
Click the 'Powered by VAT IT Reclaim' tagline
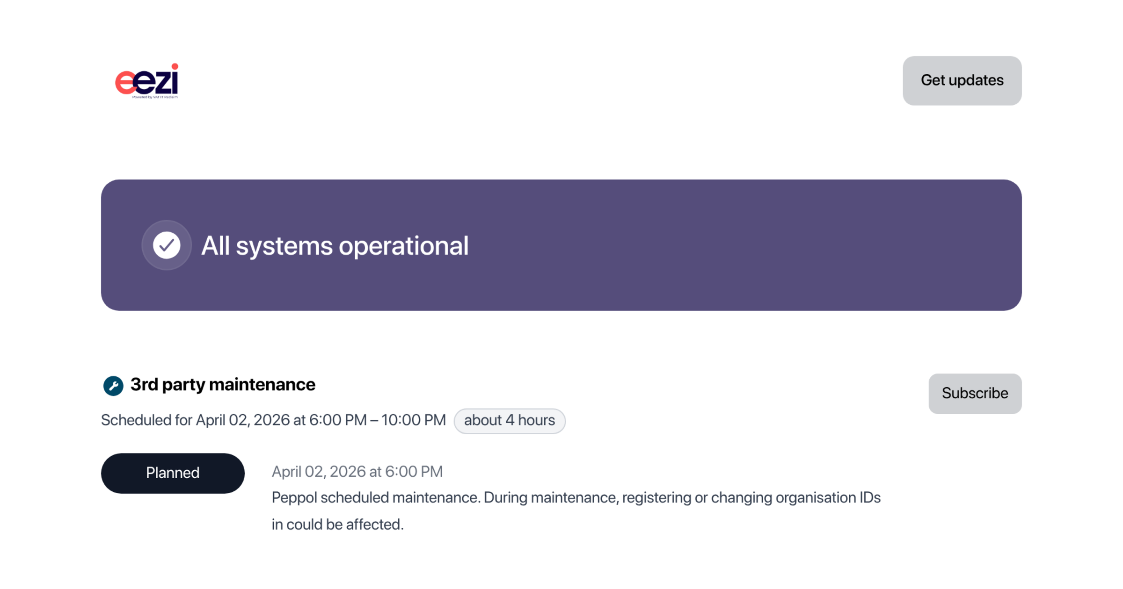click(155, 97)
